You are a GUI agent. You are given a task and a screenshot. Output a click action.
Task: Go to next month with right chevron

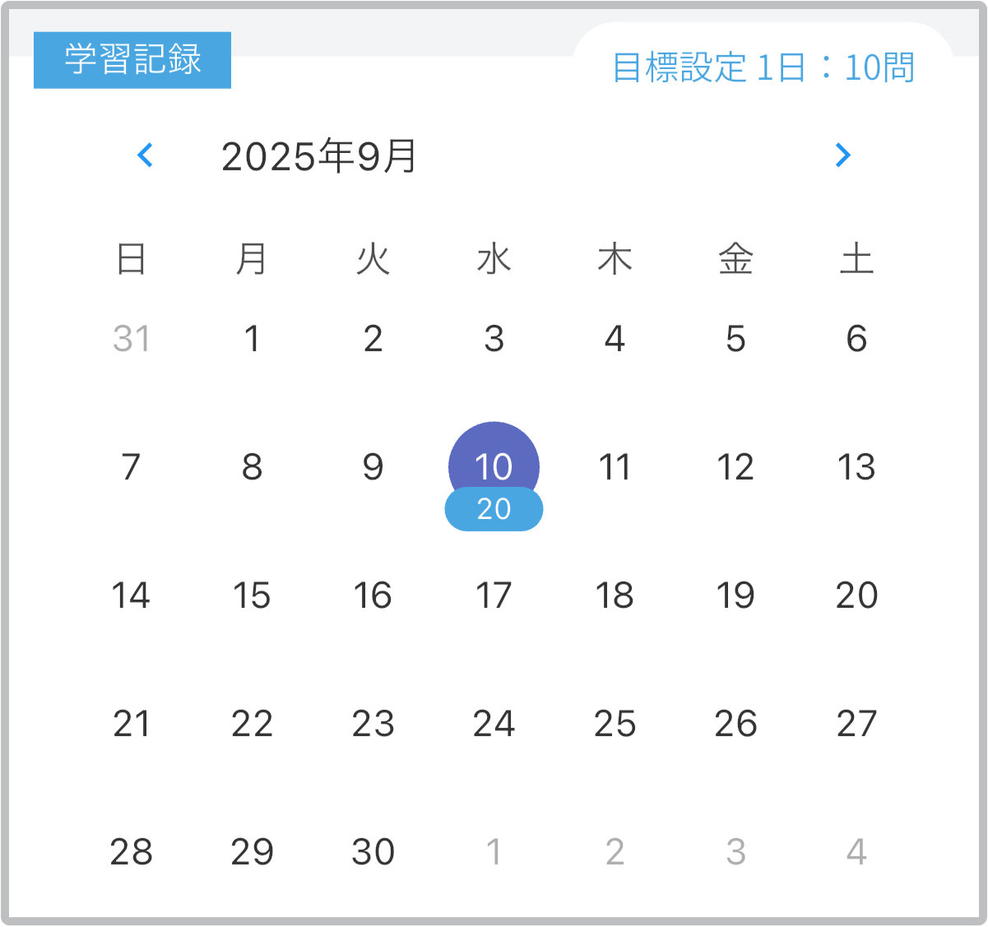842,155
